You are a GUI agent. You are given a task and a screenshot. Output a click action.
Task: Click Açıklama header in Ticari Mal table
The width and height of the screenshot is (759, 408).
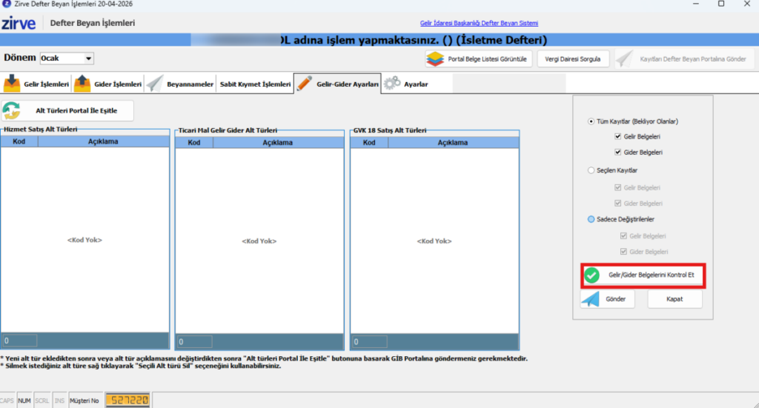point(278,143)
